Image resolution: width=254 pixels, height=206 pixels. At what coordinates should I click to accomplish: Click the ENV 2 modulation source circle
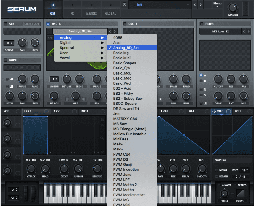pos(74,111)
